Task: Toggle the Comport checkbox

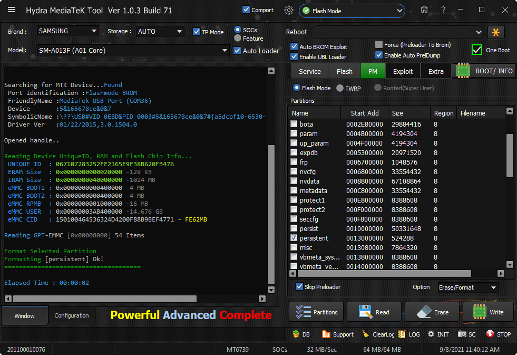Action: (x=246, y=9)
